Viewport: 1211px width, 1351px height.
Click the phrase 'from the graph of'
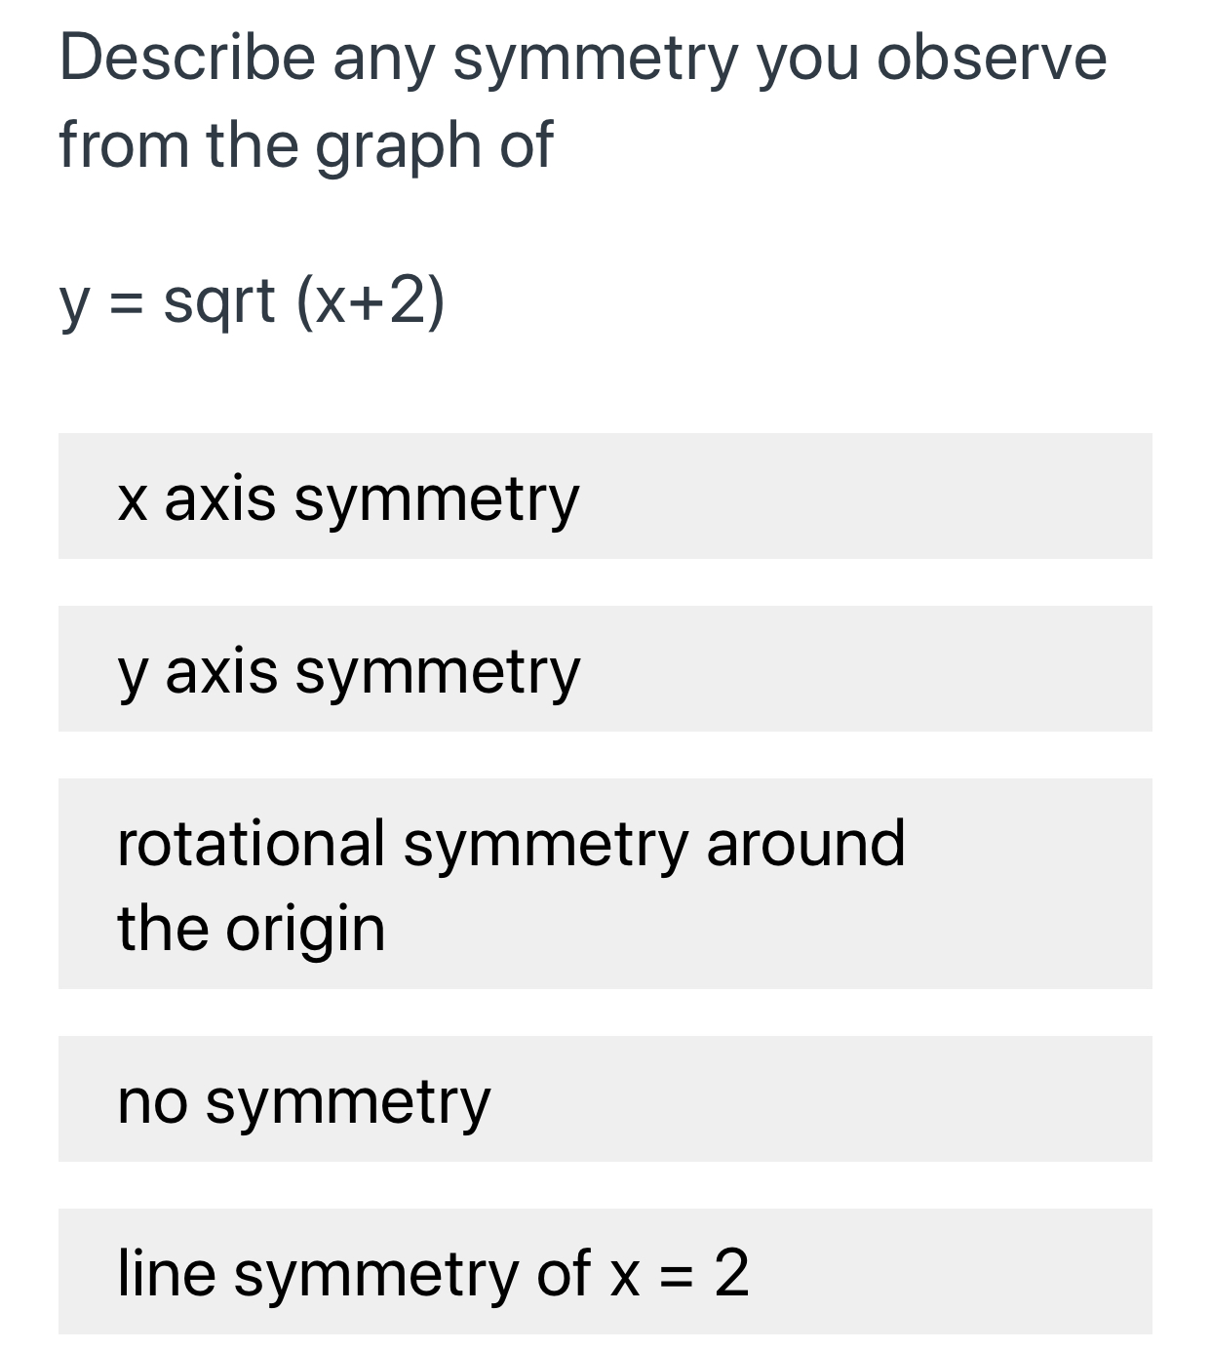coord(305,144)
